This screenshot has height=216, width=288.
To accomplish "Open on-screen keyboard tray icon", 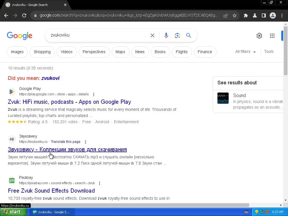I will click(246, 212).
